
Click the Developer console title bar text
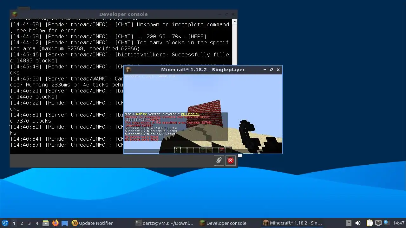click(x=123, y=14)
